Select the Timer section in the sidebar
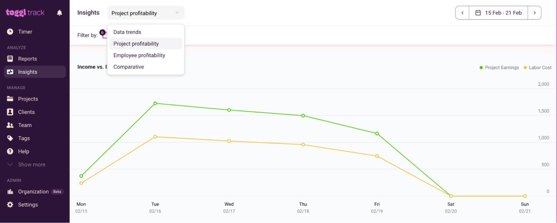The width and height of the screenshot is (557, 223). (25, 31)
